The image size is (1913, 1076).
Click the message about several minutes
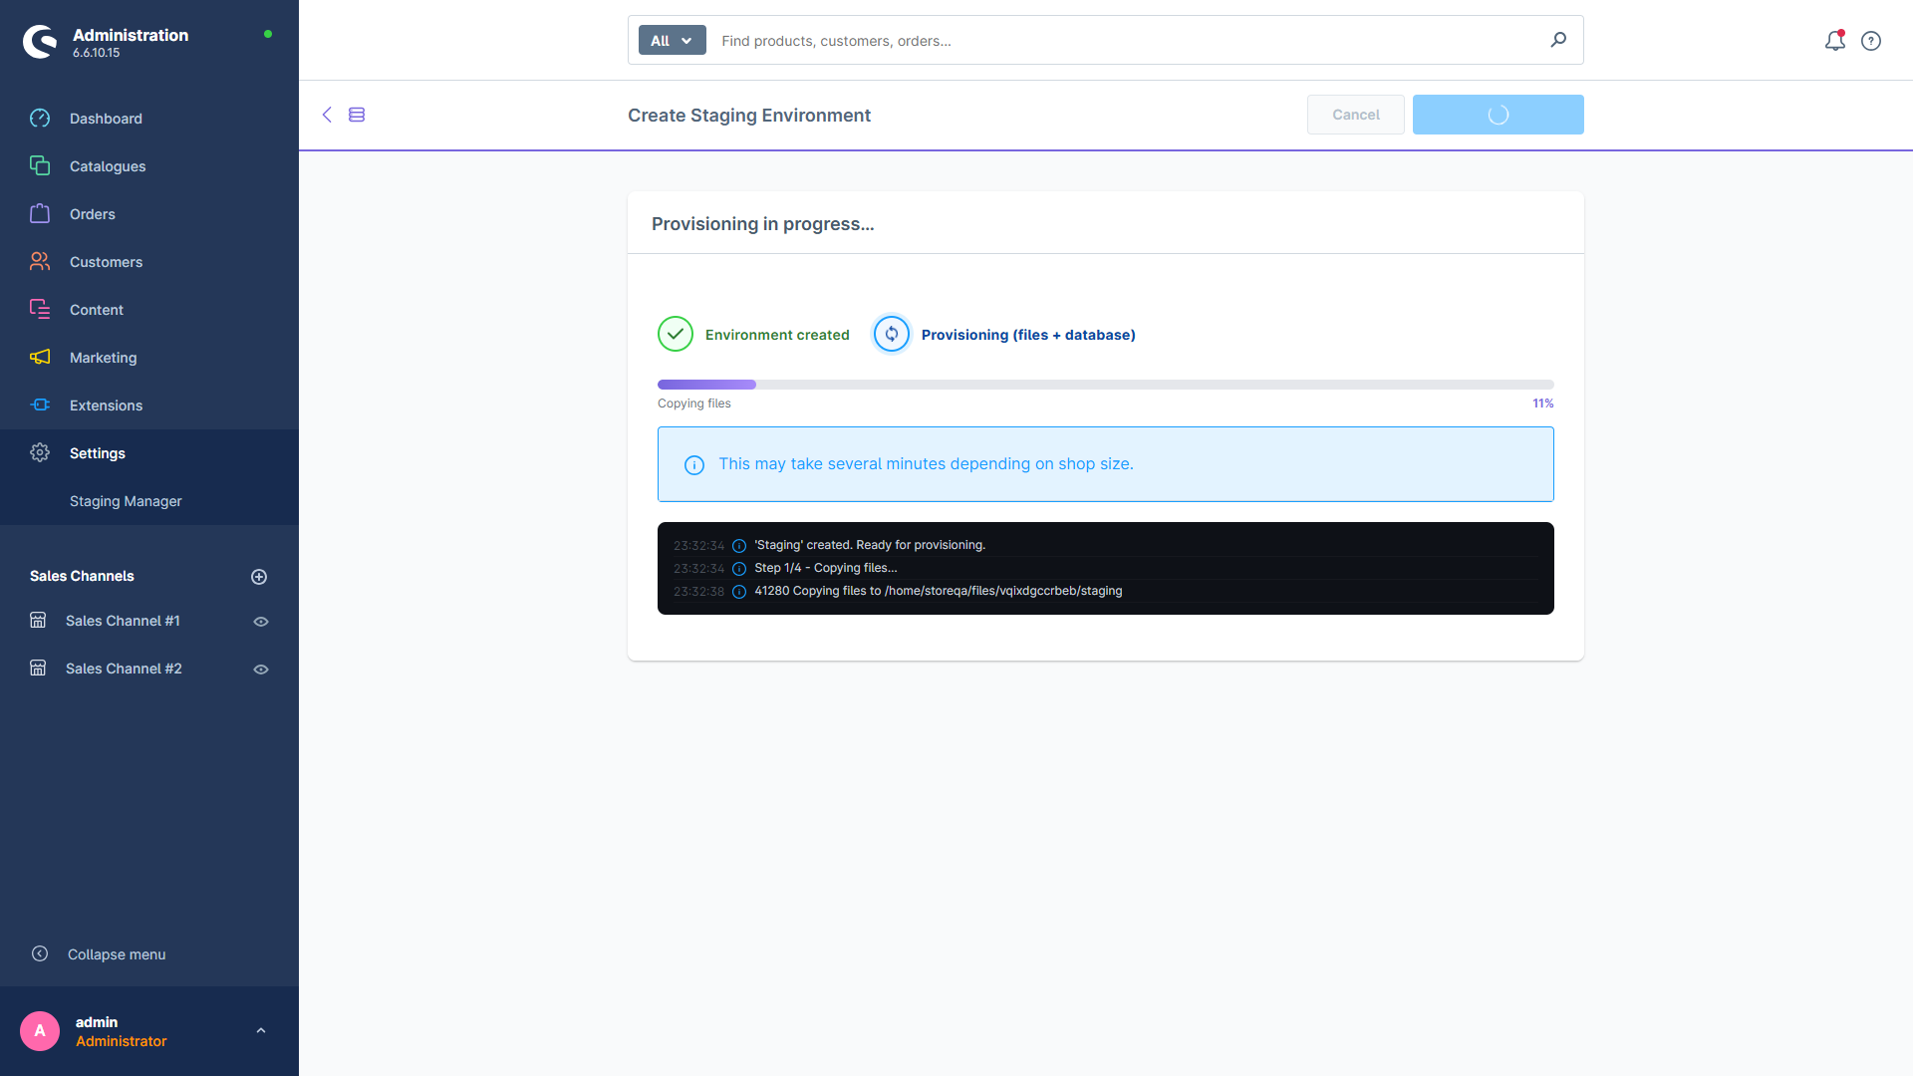(927, 464)
